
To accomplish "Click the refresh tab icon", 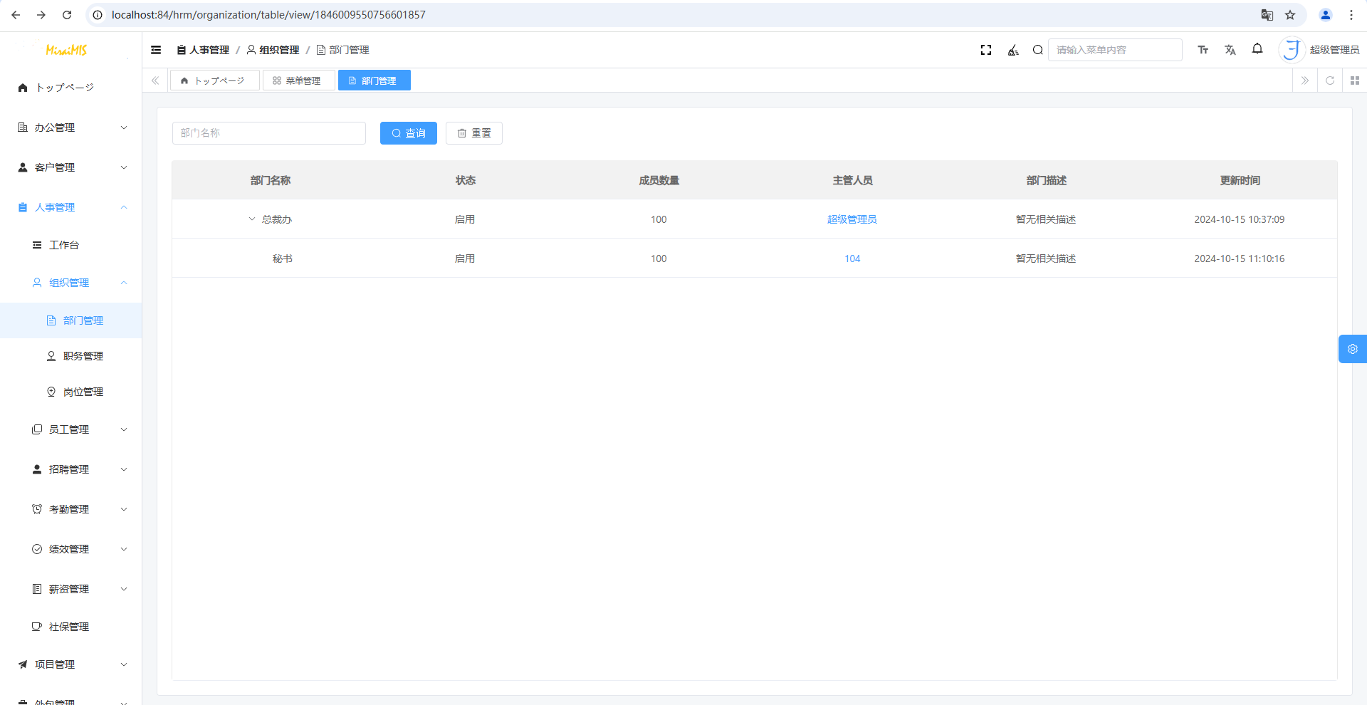I will tap(1330, 80).
